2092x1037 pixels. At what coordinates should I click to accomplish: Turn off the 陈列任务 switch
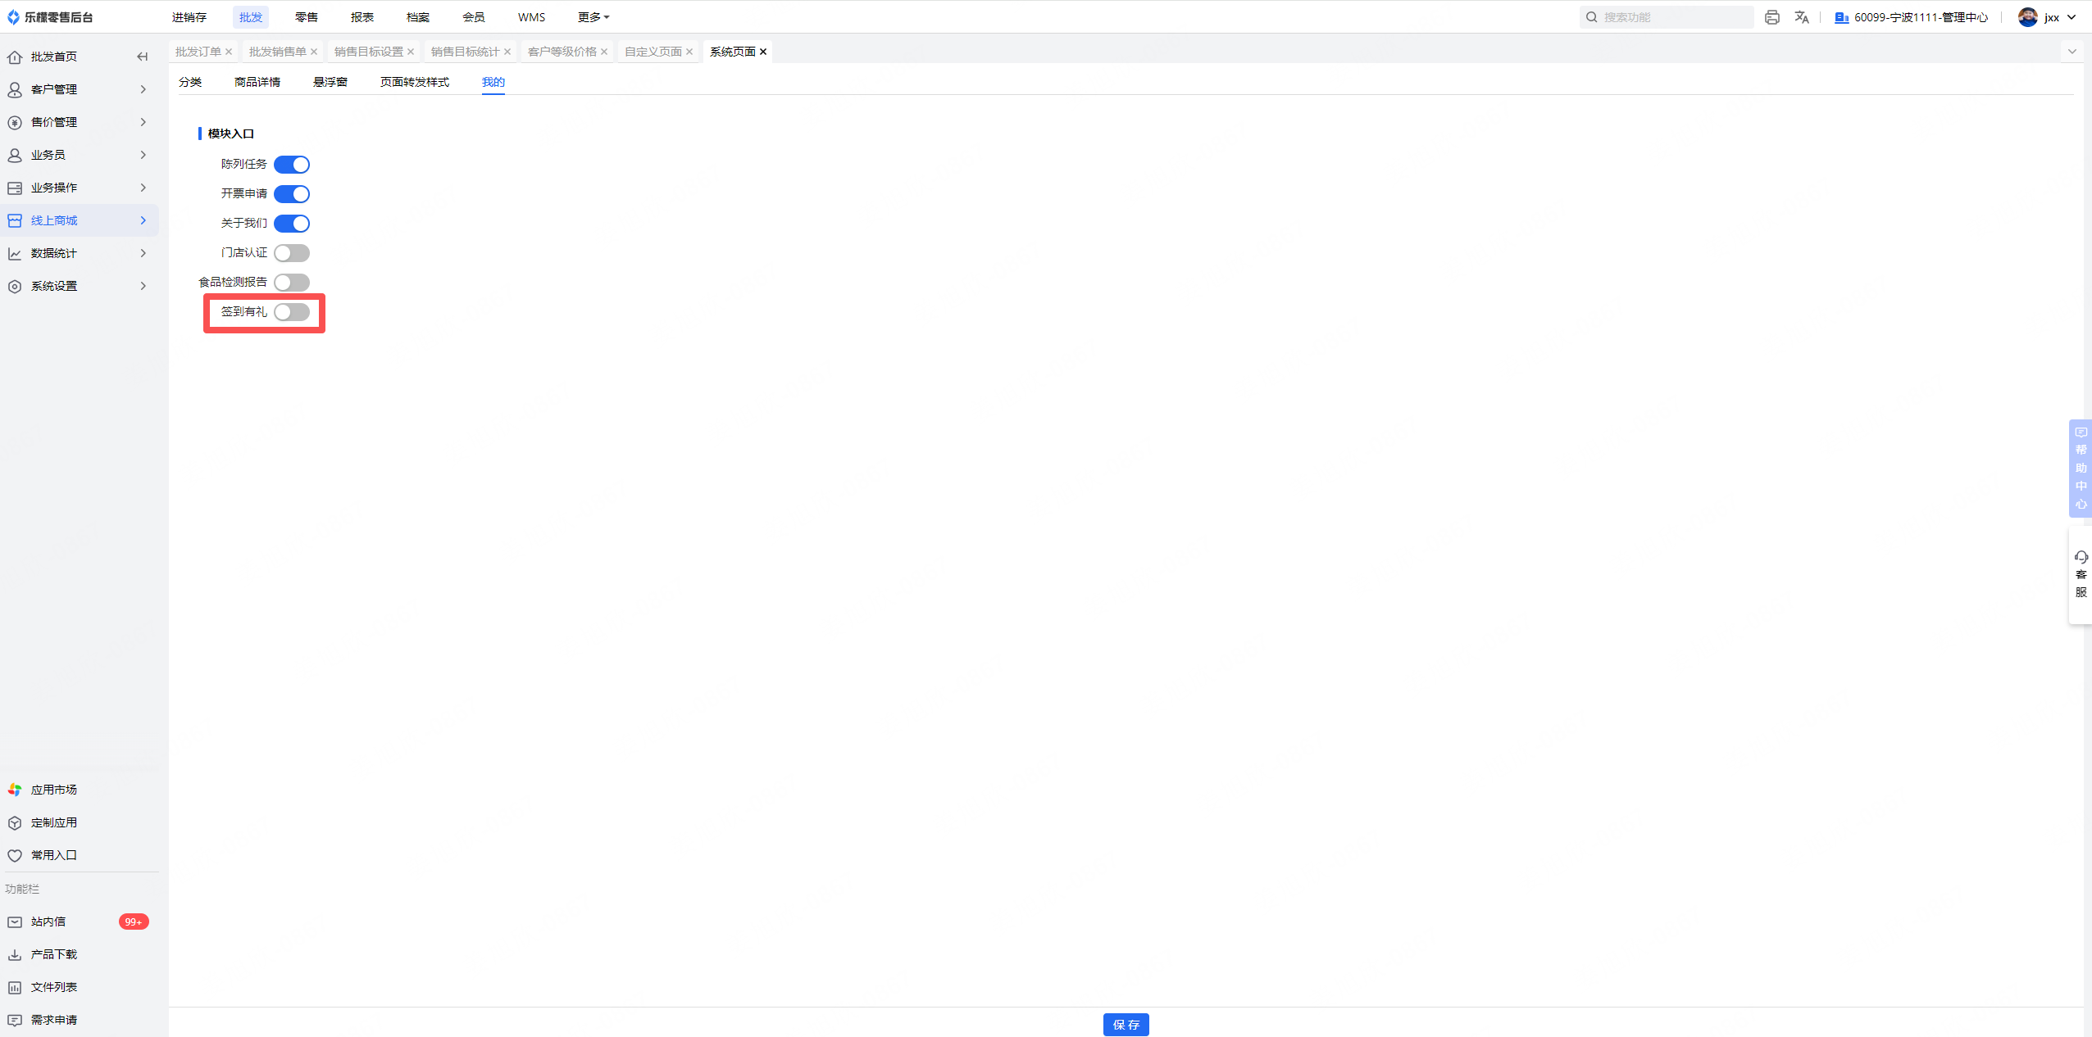coord(292,165)
